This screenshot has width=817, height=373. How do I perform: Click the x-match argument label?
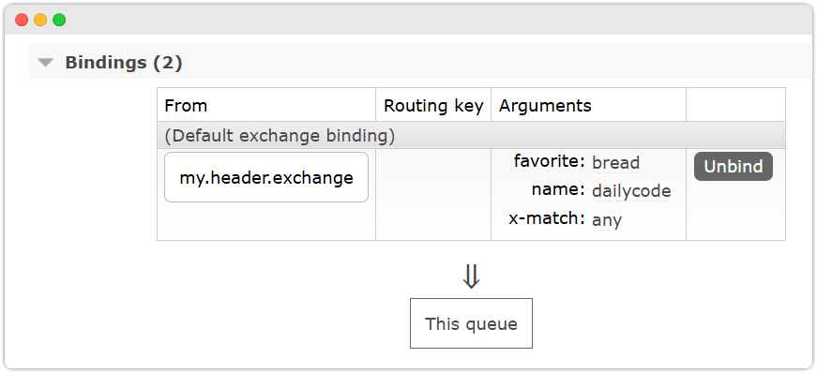(547, 218)
